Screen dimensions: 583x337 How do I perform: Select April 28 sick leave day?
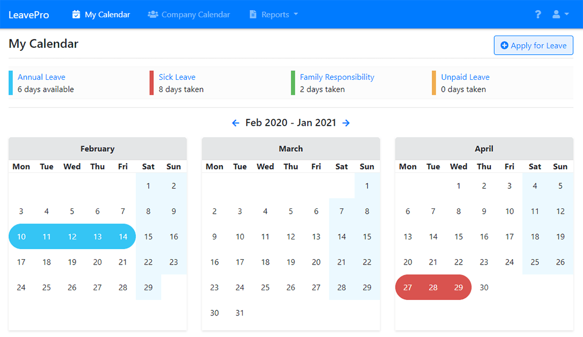point(433,288)
